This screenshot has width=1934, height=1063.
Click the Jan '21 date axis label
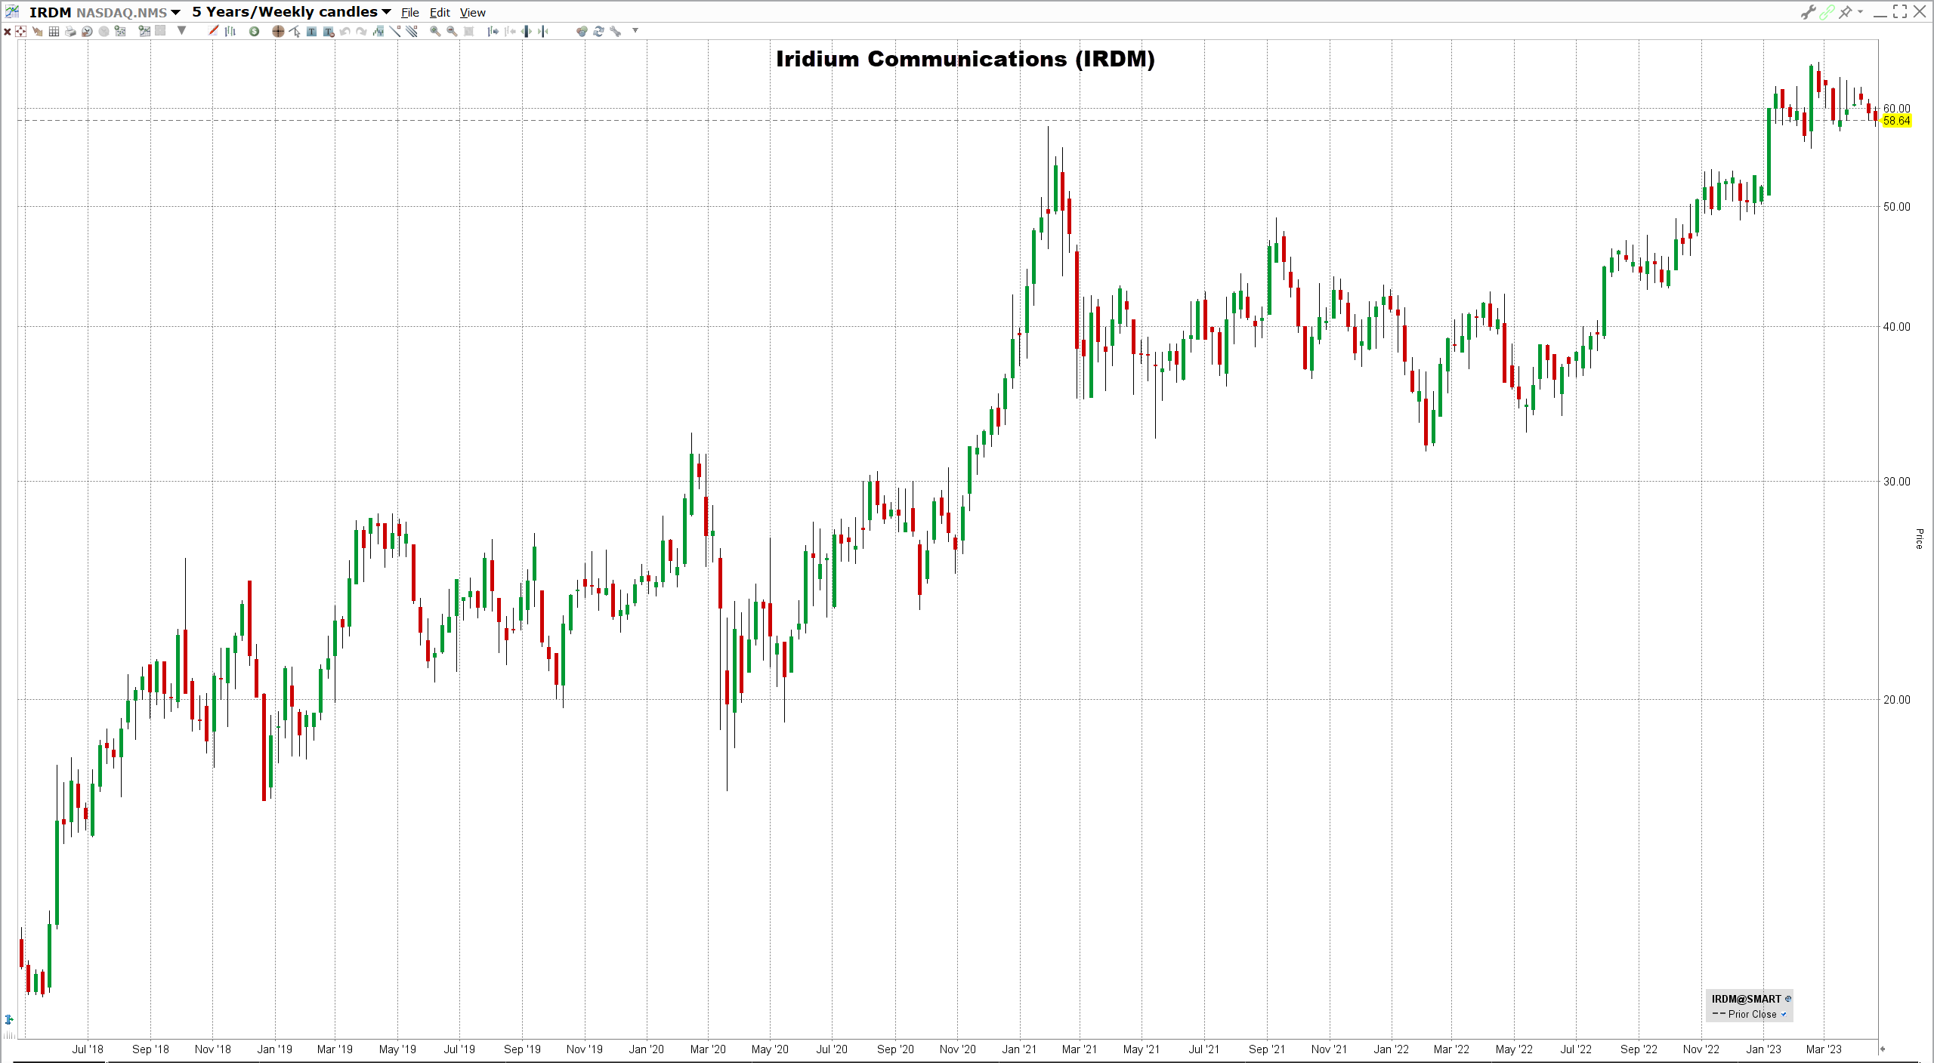pos(1019,1049)
